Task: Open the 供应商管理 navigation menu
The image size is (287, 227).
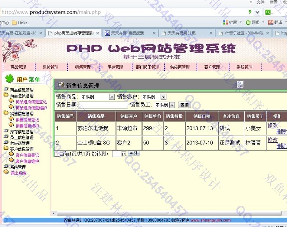Action: [180, 67]
